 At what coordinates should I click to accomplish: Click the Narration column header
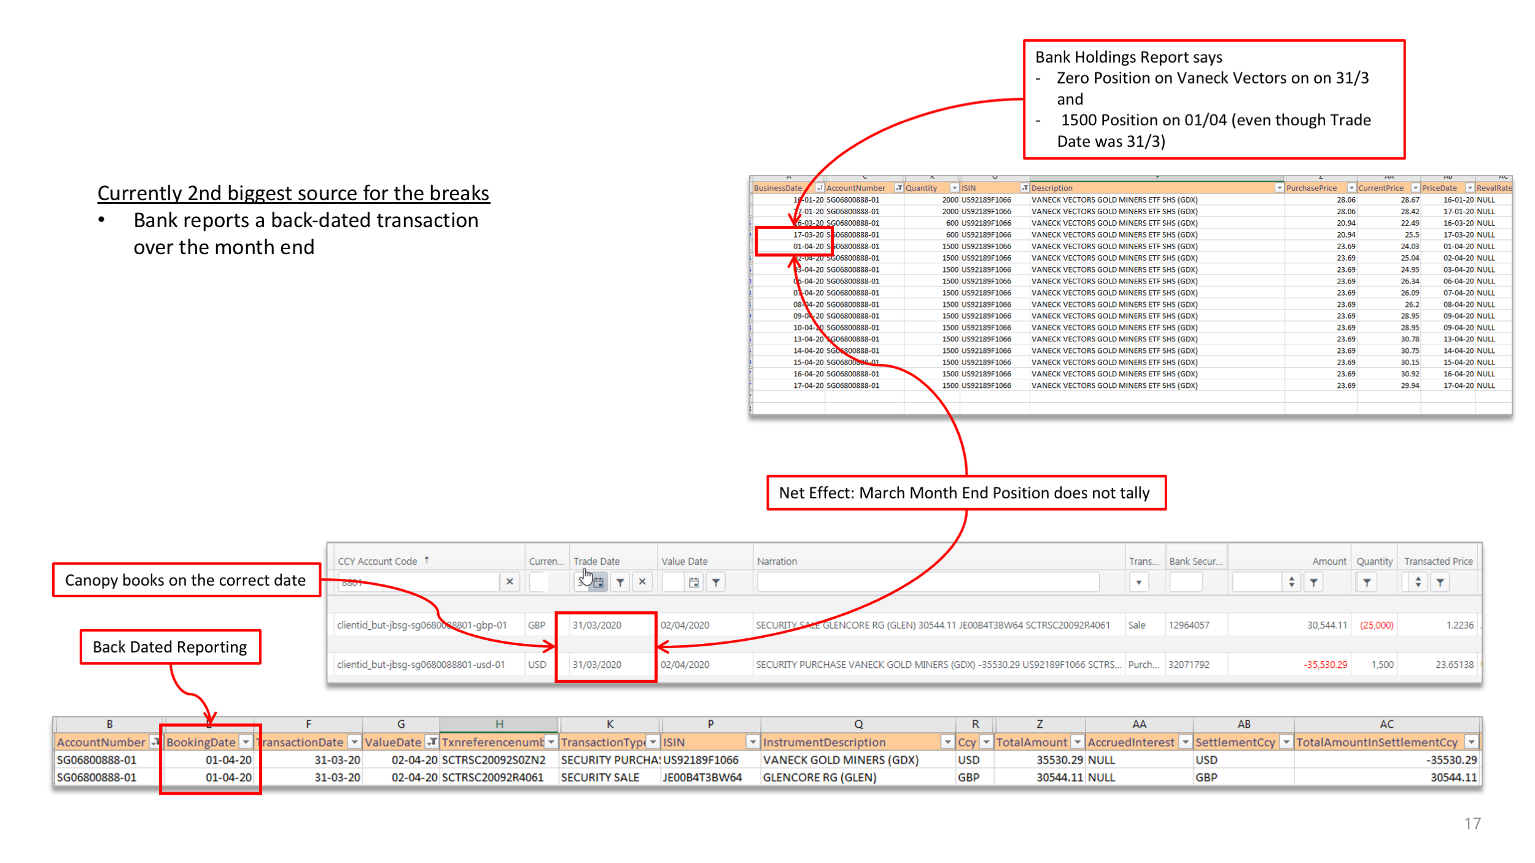click(x=777, y=561)
